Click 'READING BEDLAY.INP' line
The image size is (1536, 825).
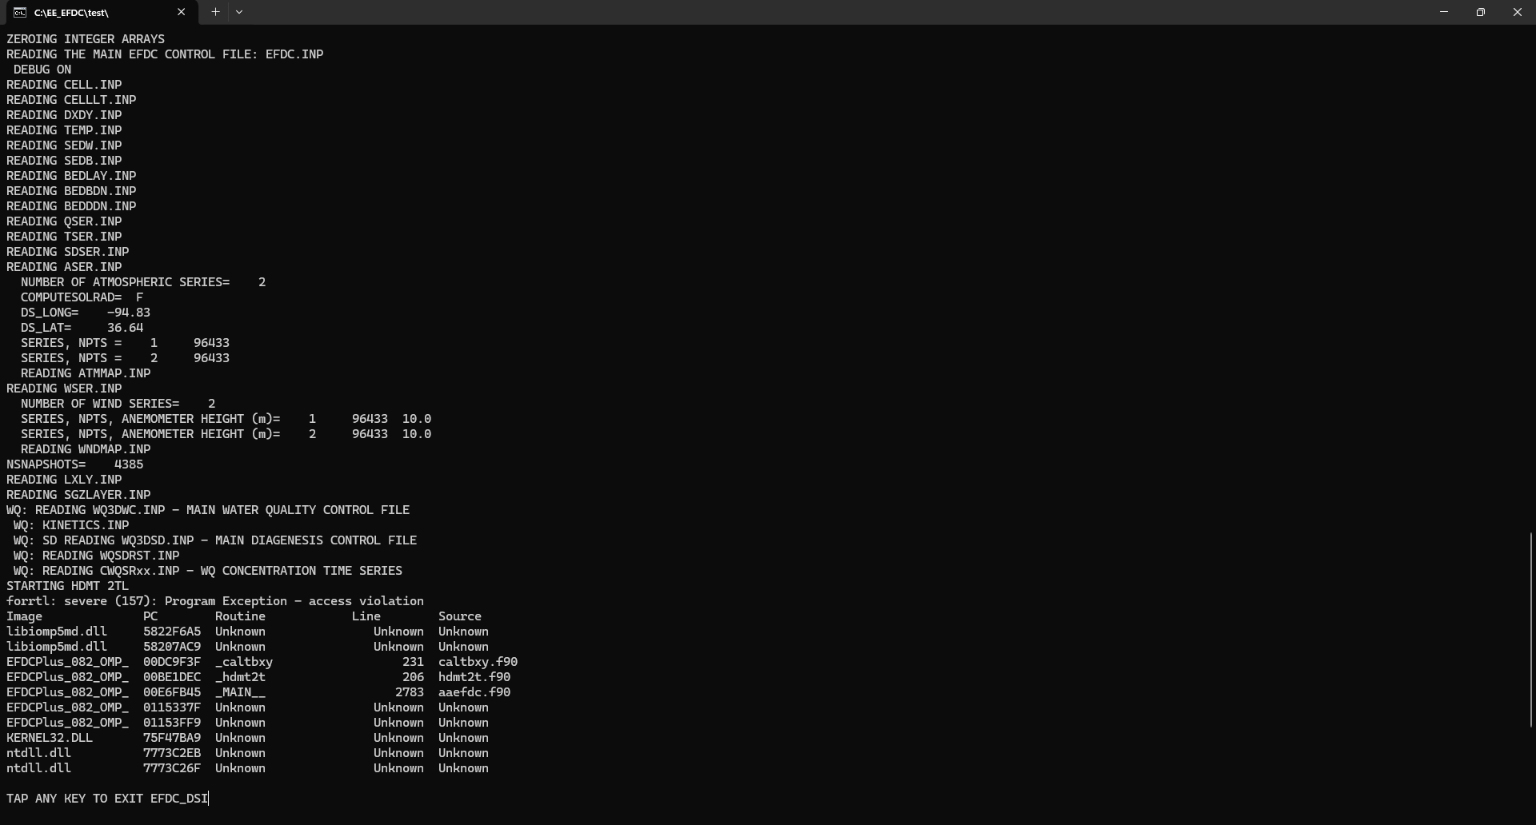click(71, 176)
